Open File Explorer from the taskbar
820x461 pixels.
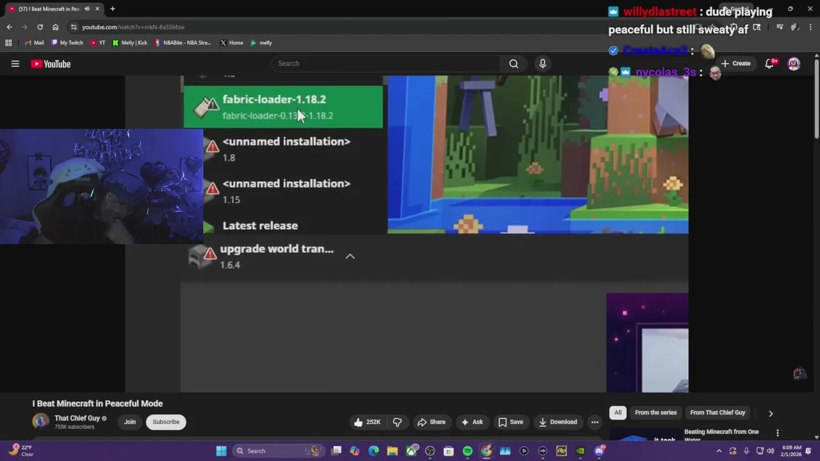pyautogui.click(x=392, y=451)
